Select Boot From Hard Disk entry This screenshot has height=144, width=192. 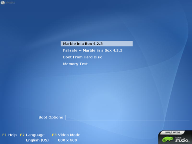pyautogui.click(x=82, y=57)
